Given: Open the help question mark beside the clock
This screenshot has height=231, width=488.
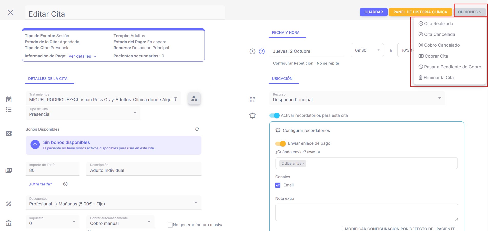Looking at the screenshot, I should pyautogui.click(x=262, y=52).
